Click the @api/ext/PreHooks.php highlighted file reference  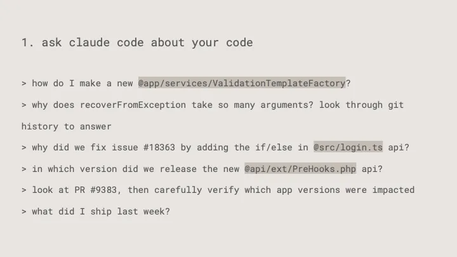coord(300,169)
